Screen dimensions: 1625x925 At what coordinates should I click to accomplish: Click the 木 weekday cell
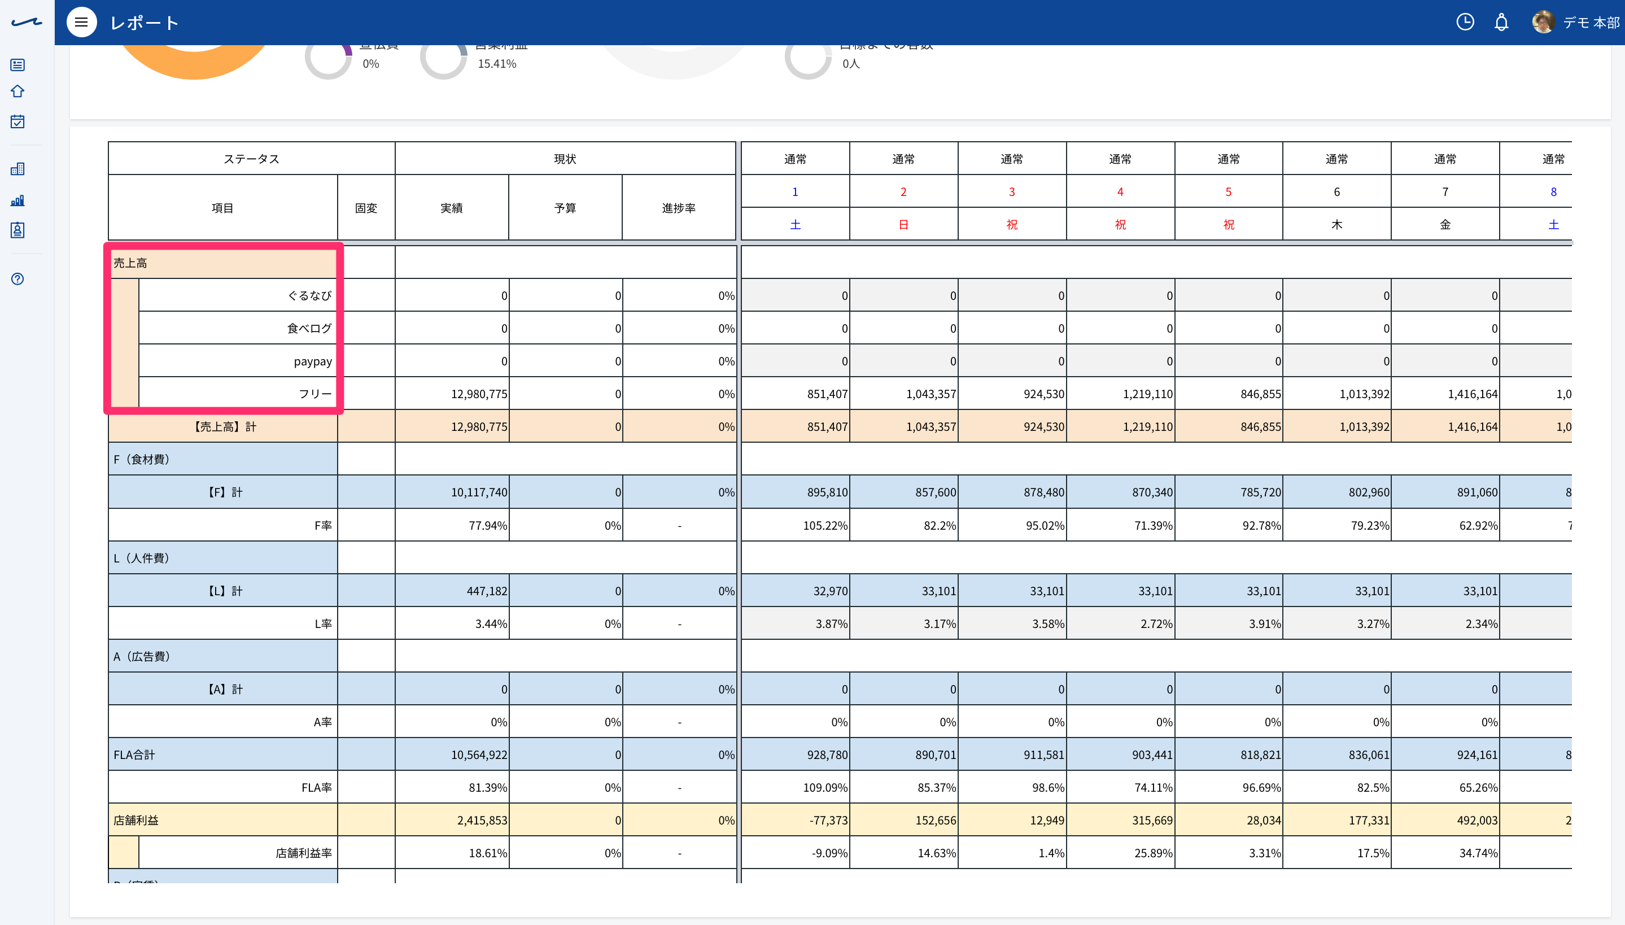coord(1336,224)
